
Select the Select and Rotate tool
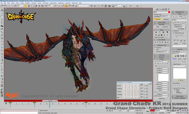click(42, 6)
